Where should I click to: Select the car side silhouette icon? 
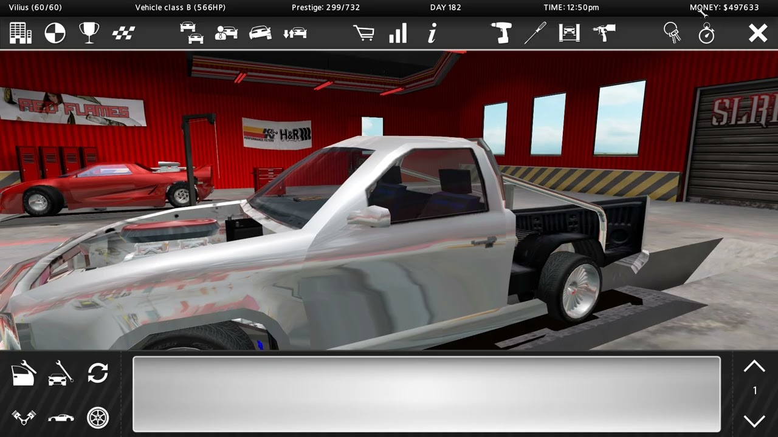(x=61, y=418)
